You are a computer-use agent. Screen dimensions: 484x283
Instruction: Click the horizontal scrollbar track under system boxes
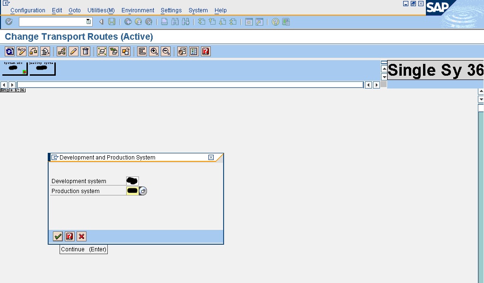click(189, 85)
